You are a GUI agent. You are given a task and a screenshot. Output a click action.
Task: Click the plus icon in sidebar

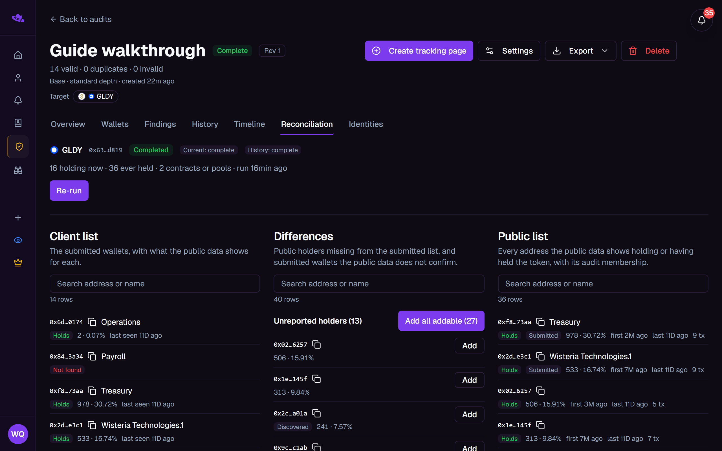pos(18,218)
